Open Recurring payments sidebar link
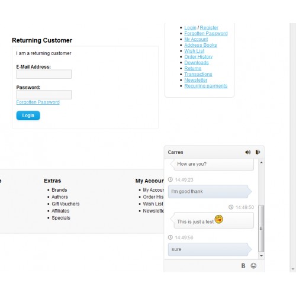 click(x=206, y=86)
